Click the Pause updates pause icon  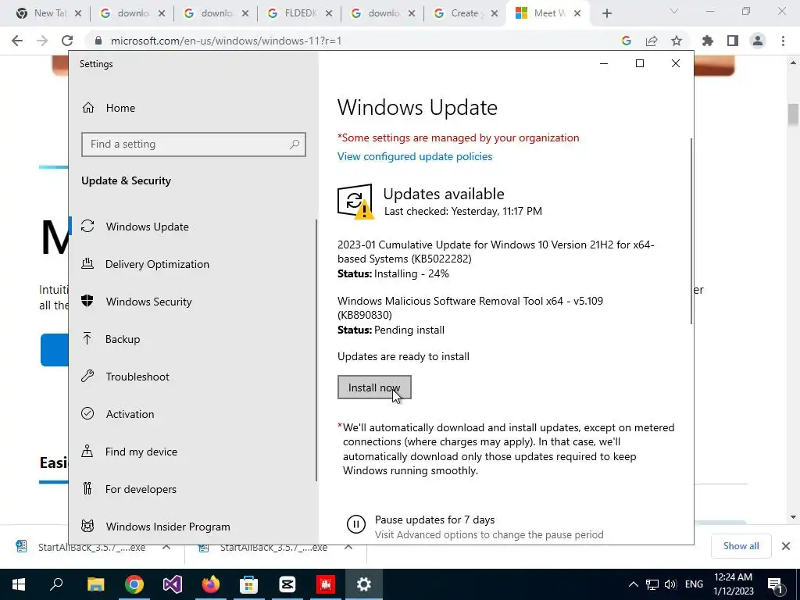pyautogui.click(x=356, y=524)
